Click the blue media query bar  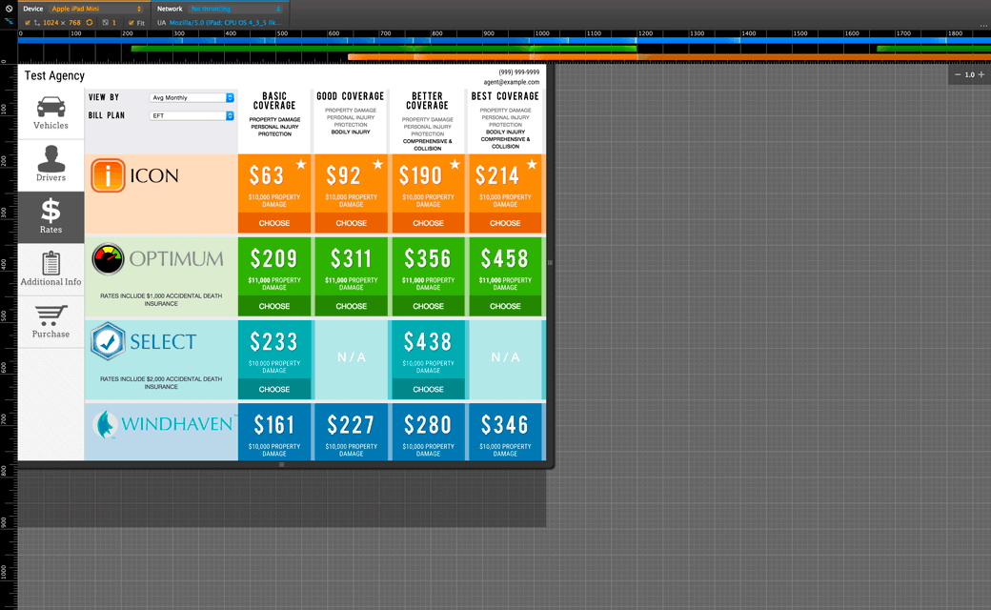pyautogui.click(x=504, y=40)
